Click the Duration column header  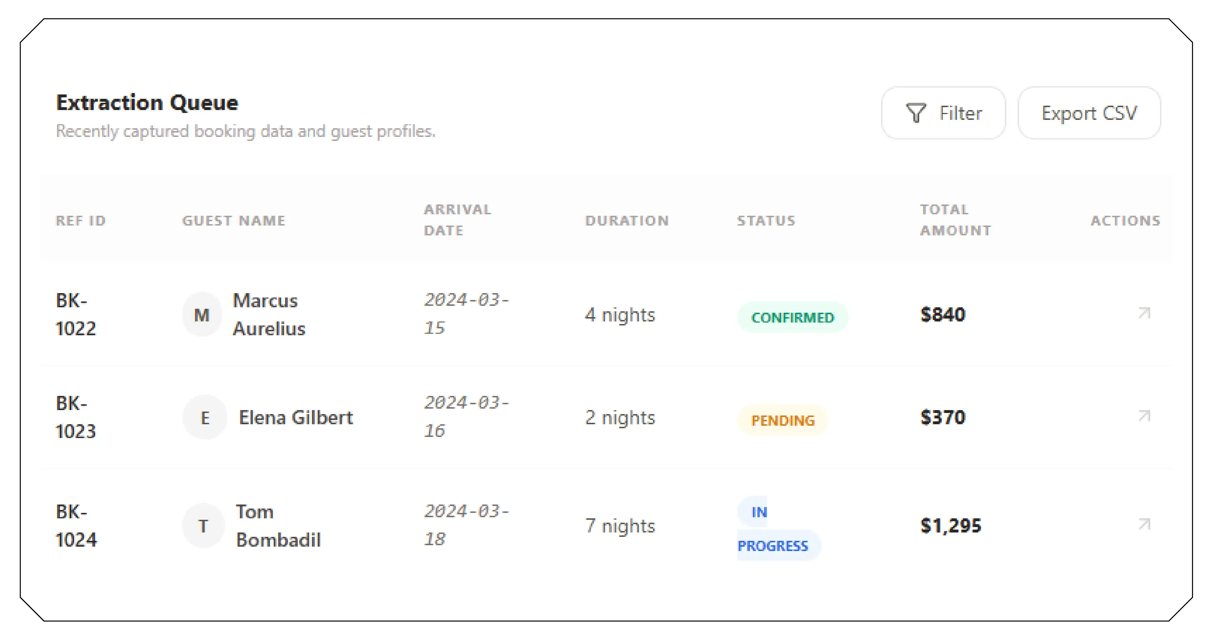pos(627,220)
